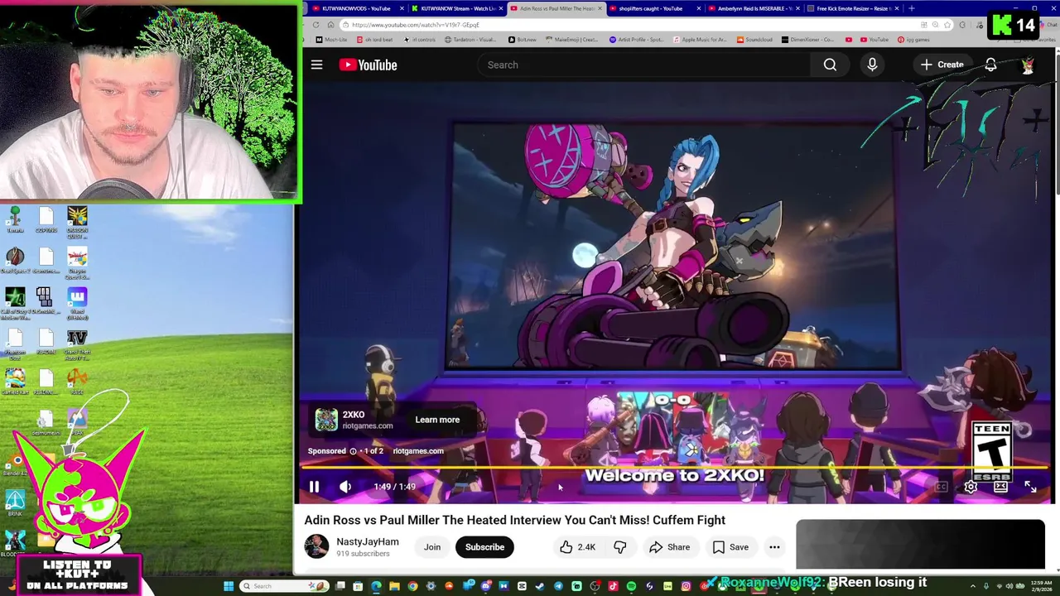Open Spotify from the taskbar
This screenshot has width=1060, height=596.
pyautogui.click(x=631, y=586)
